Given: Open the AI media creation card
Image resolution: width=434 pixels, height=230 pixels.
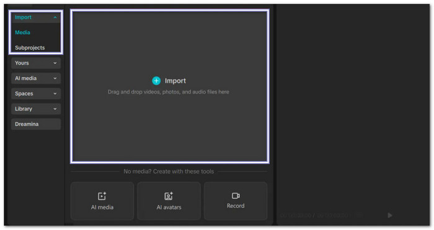Looking at the screenshot, I should pyautogui.click(x=102, y=201).
